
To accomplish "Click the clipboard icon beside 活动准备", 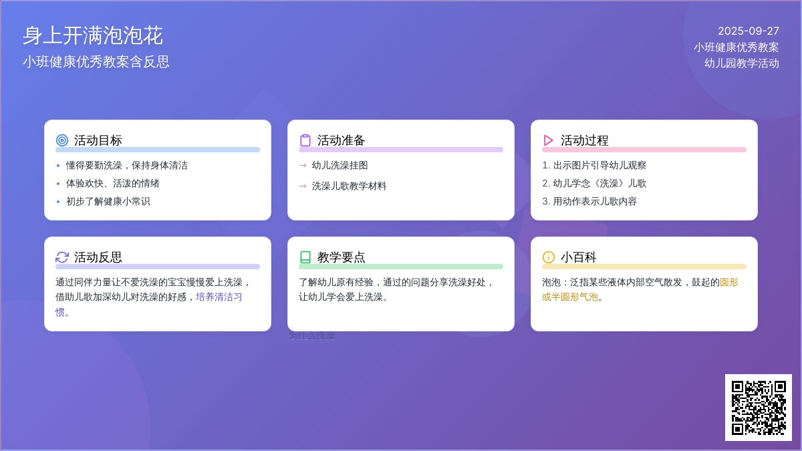I will click(305, 140).
